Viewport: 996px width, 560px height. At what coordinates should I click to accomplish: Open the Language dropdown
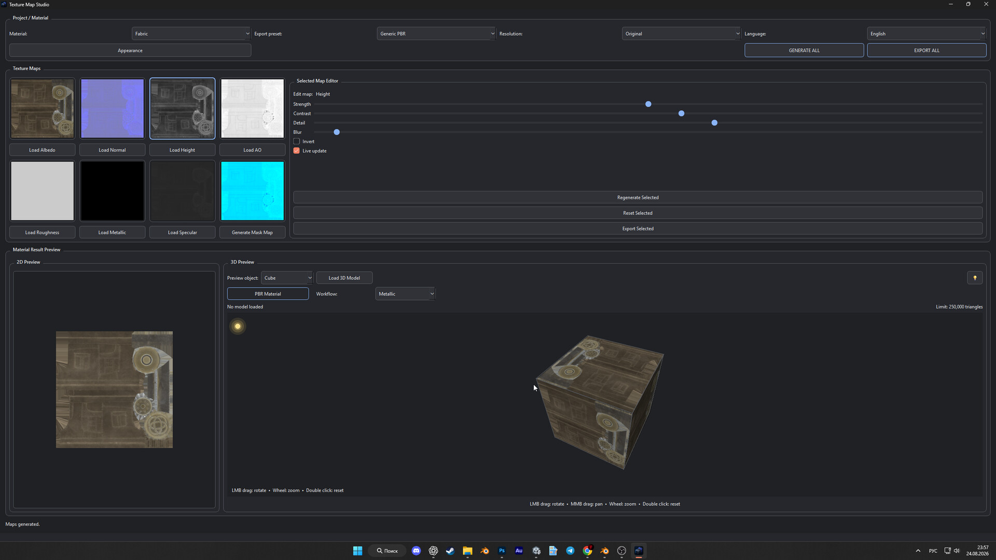926,34
